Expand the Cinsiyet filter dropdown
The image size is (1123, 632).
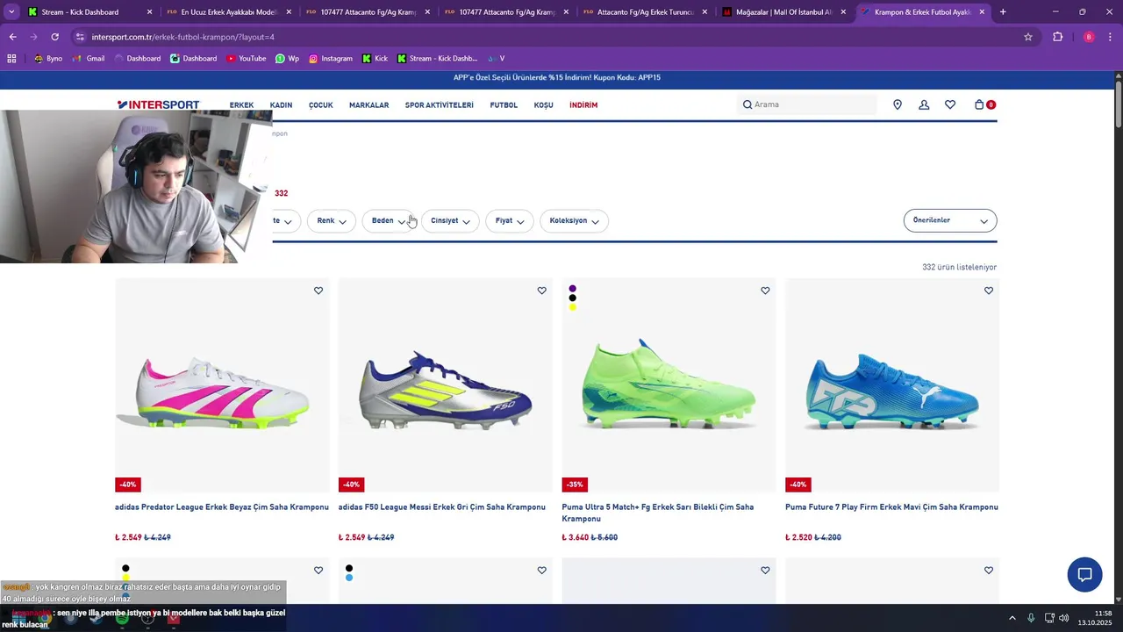(x=450, y=221)
